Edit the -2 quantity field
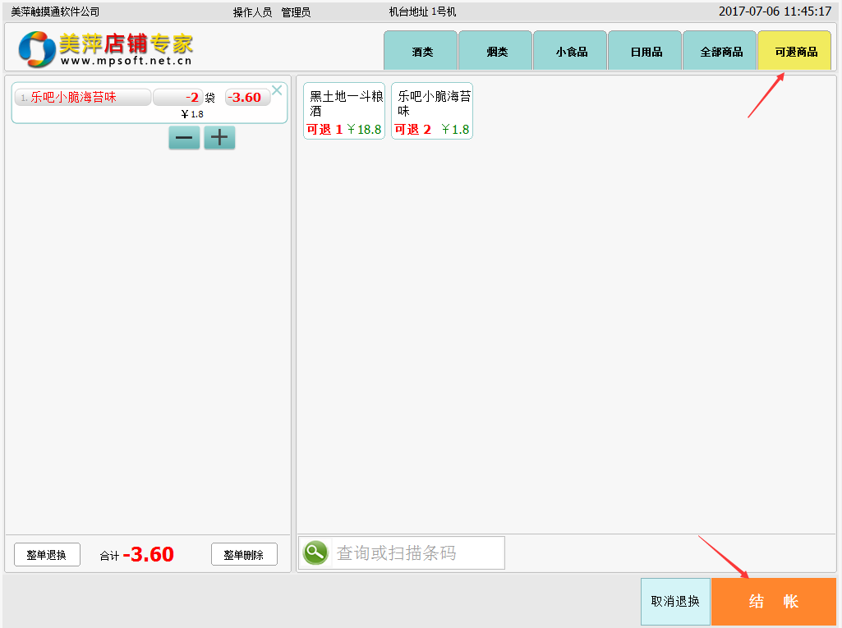This screenshot has height=628, width=842. pyautogui.click(x=178, y=98)
